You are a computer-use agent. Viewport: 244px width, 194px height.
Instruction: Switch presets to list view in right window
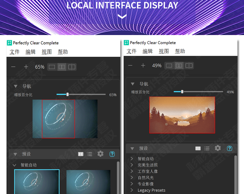(x=207, y=148)
